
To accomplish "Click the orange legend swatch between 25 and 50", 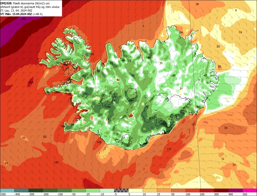I will [x=164, y=190].
